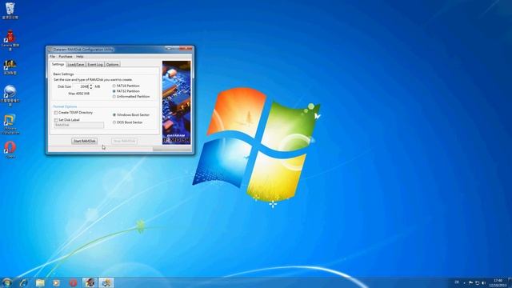
Task: Click the Disk Size value field
Action: pos(81,86)
